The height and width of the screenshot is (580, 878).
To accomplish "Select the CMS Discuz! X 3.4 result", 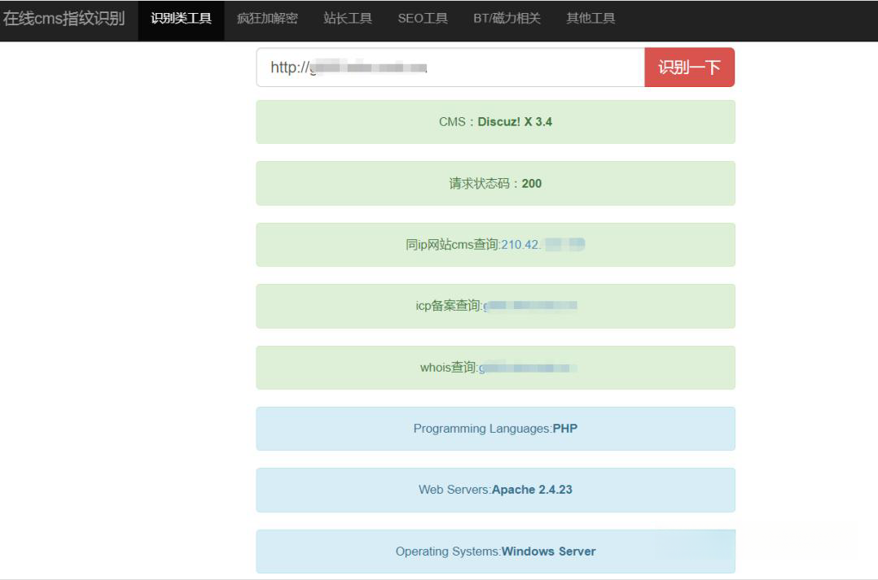I will click(x=495, y=122).
